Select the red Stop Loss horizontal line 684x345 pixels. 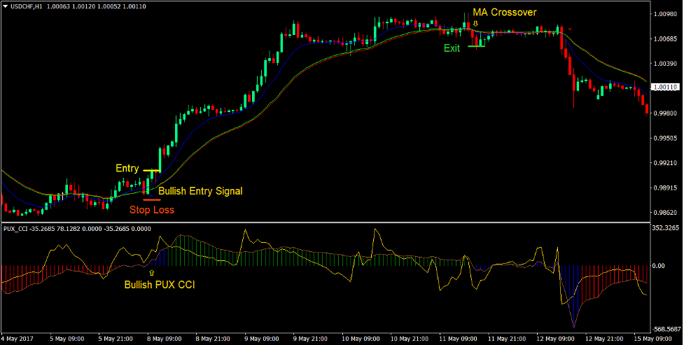[151, 199]
